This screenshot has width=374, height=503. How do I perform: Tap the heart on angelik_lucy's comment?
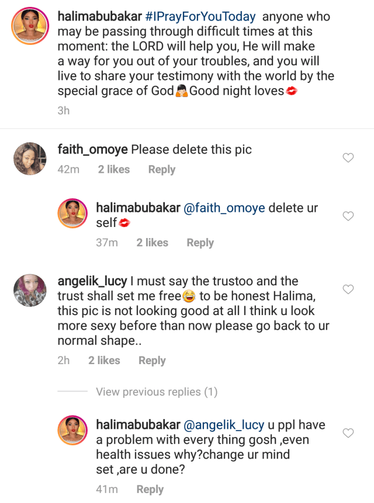(x=348, y=289)
